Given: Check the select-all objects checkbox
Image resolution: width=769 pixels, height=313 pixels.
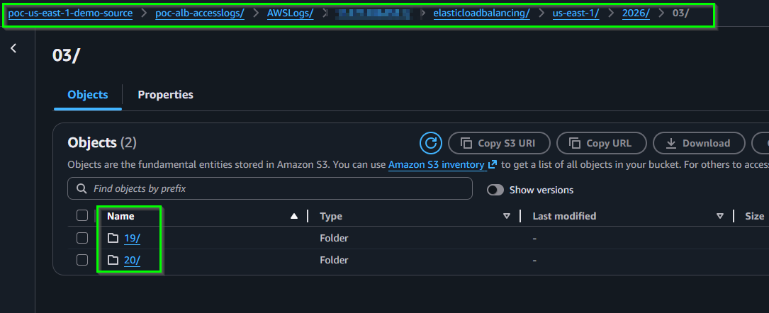Looking at the screenshot, I should click(82, 215).
